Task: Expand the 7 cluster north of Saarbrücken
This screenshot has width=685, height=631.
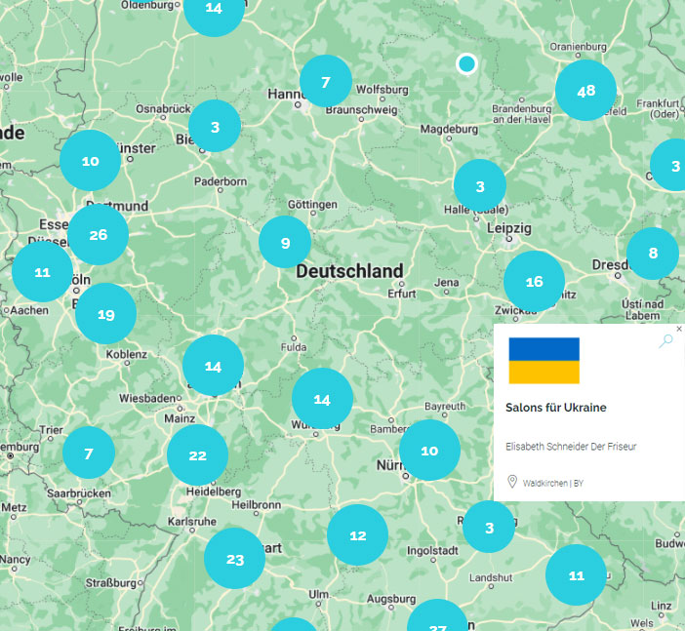Action: click(x=89, y=454)
